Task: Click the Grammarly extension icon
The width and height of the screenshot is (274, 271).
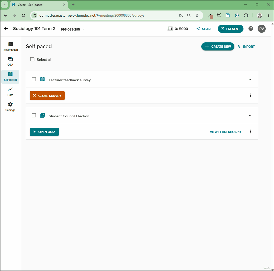Action: click(237, 15)
